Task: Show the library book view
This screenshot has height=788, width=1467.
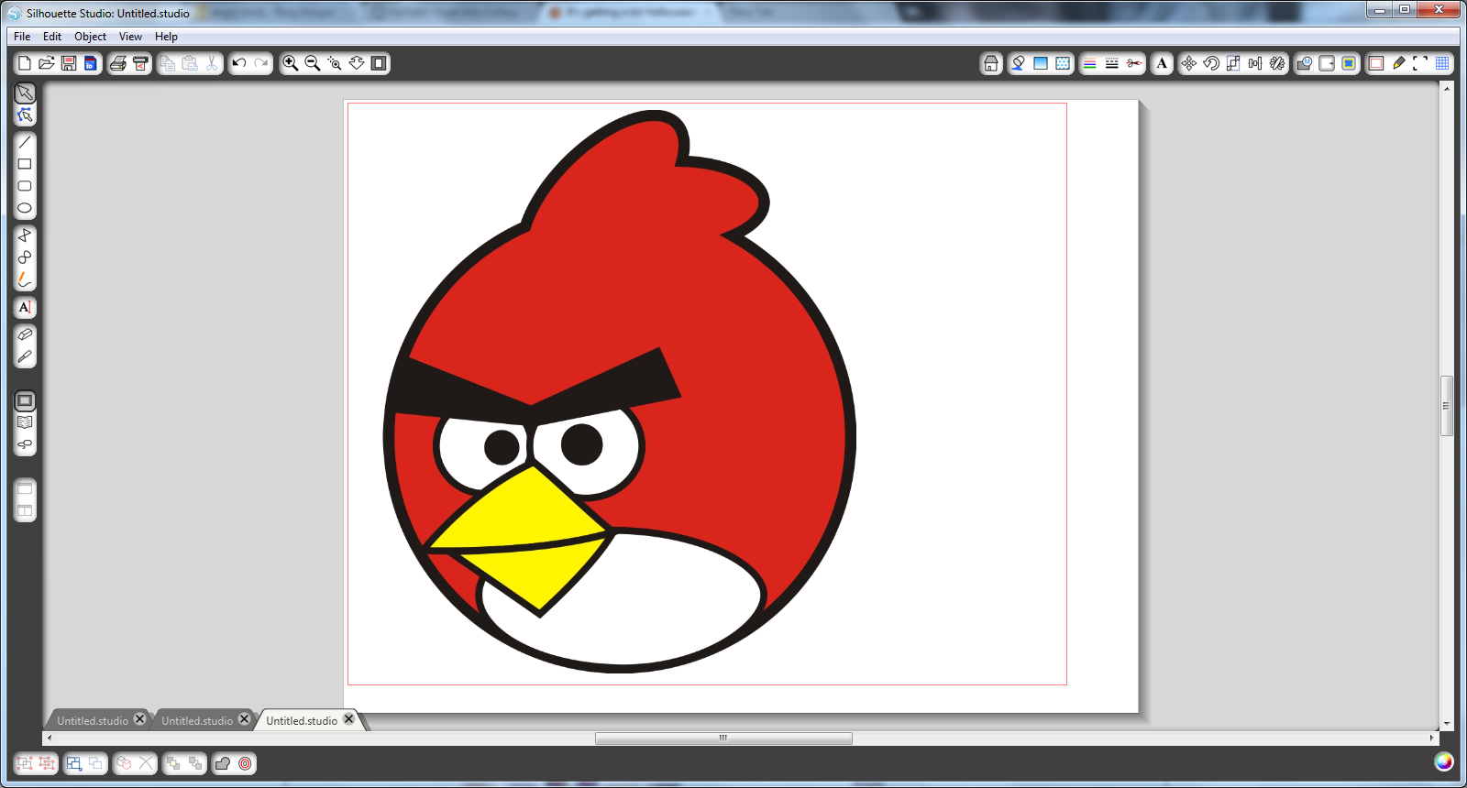Action: pos(25,422)
